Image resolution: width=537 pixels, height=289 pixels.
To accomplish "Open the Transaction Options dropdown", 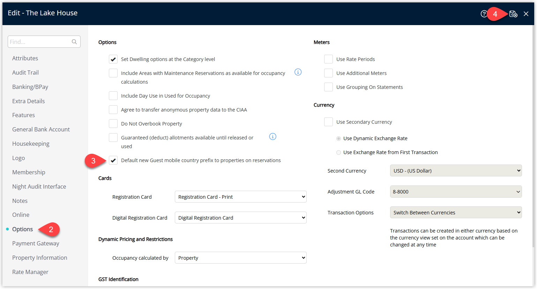I will point(456,213).
